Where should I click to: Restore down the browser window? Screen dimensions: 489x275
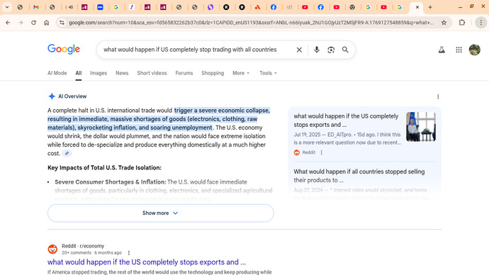click(x=472, y=6)
